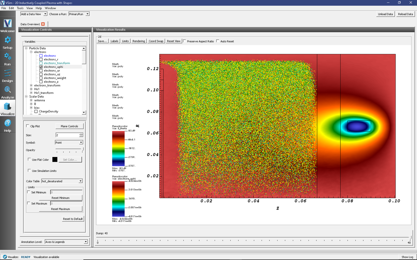Viewport: 417px width, 260px height.
Task: Click the Limits button
Action: click(x=125, y=41)
